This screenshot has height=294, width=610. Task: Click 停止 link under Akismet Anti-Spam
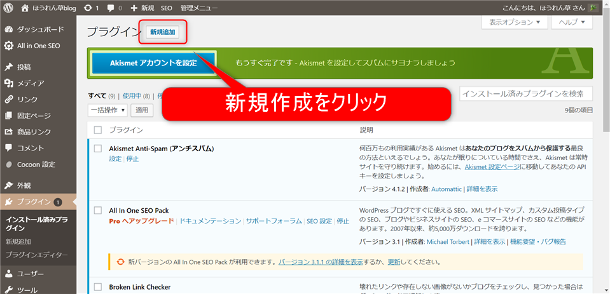click(133, 159)
